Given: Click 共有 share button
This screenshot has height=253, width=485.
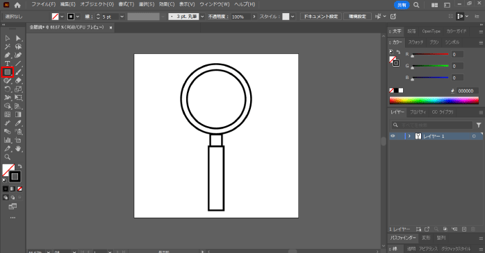Looking at the screenshot, I should click(402, 5).
